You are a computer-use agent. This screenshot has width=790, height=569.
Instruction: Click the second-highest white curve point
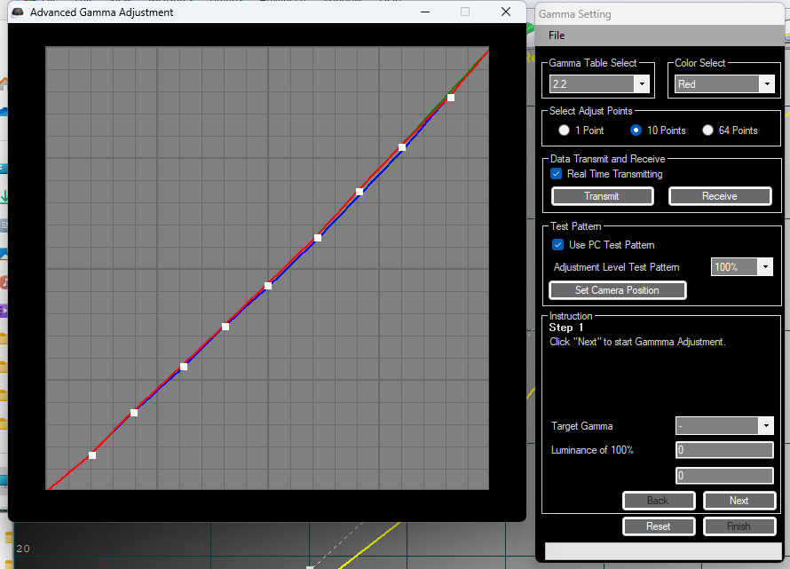click(x=402, y=147)
